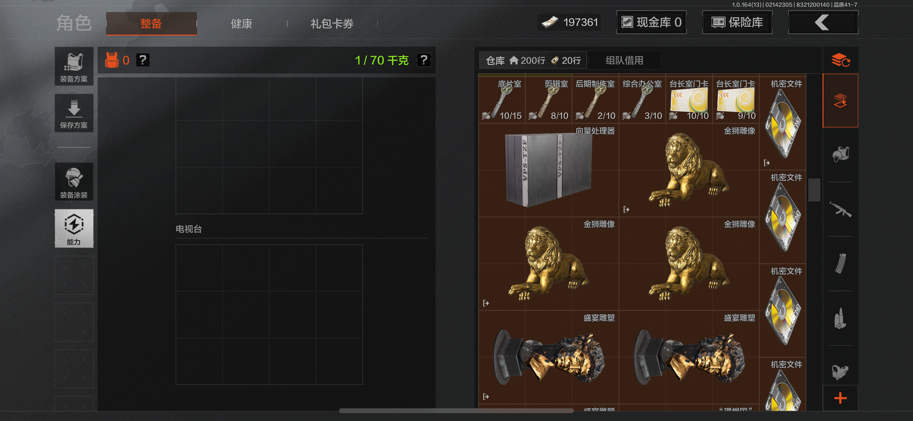Filter warehouse by magazine icon

click(840, 264)
